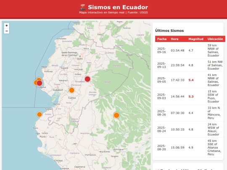The image size is (227, 170).
Task: Select time cell 23:59:54
Action: pyautogui.click(x=177, y=65)
